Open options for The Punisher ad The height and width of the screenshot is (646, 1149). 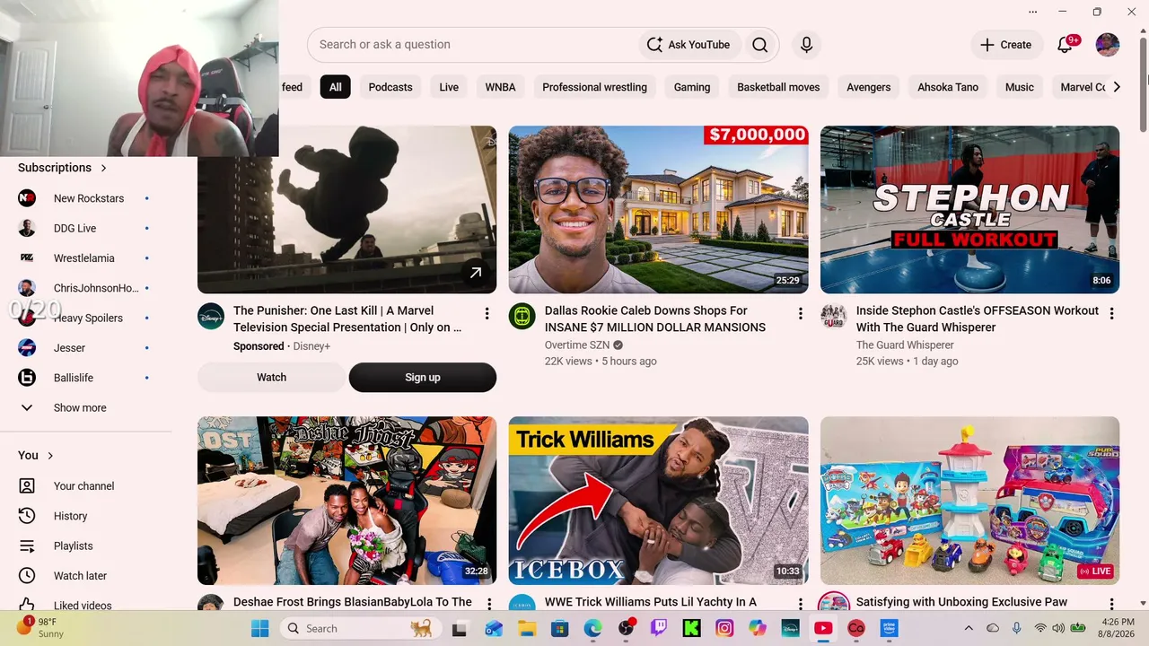487,313
